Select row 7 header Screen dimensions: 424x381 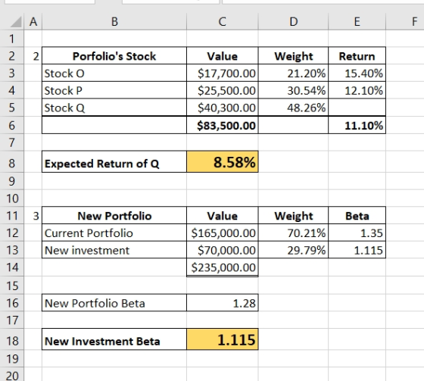pos(11,142)
